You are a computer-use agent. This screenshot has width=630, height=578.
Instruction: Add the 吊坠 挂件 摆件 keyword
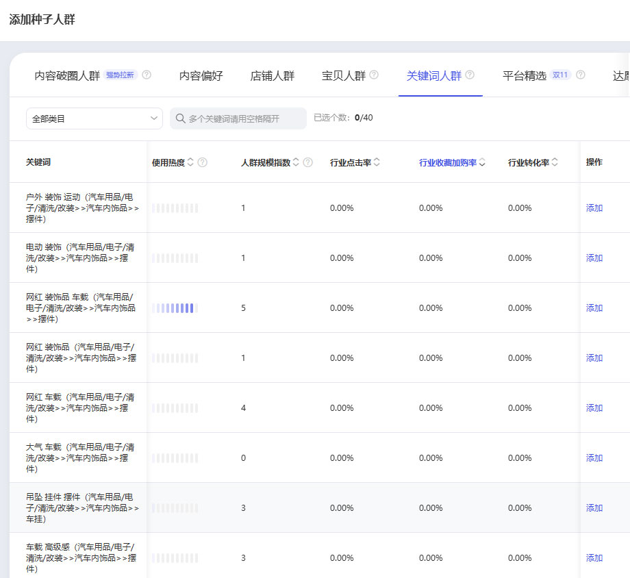click(594, 507)
